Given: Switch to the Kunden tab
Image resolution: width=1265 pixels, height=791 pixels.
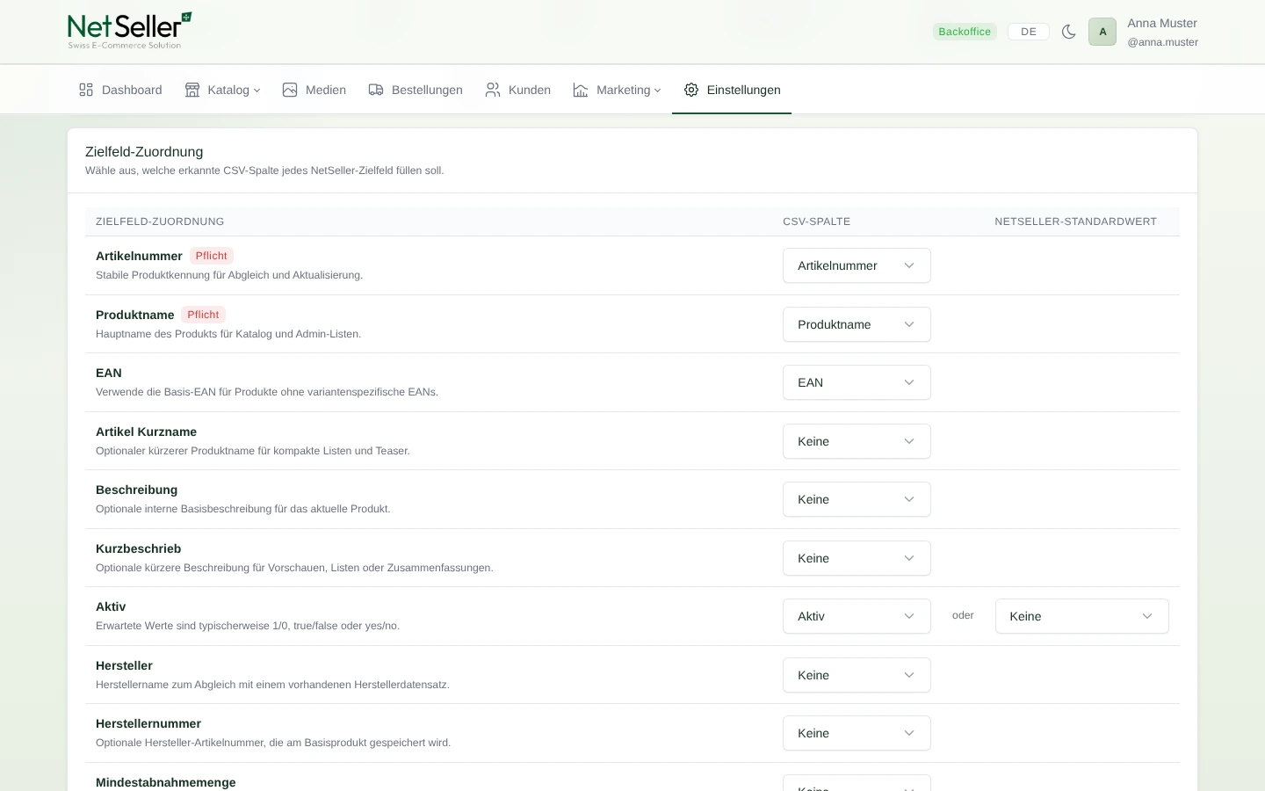Looking at the screenshot, I should point(518,90).
